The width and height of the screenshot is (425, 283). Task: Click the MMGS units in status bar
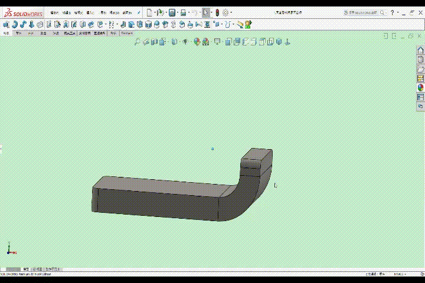pos(399,274)
